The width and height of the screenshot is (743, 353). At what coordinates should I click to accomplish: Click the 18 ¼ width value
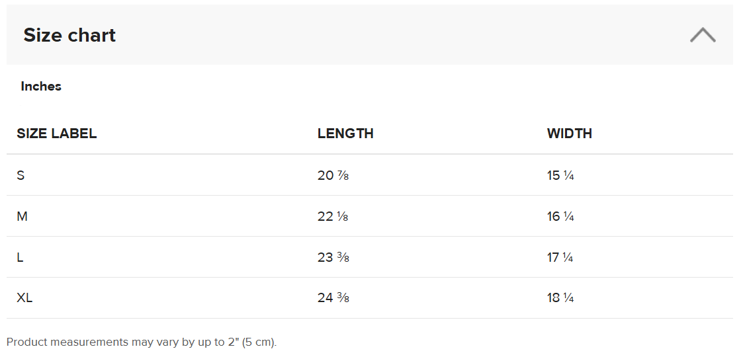(560, 298)
